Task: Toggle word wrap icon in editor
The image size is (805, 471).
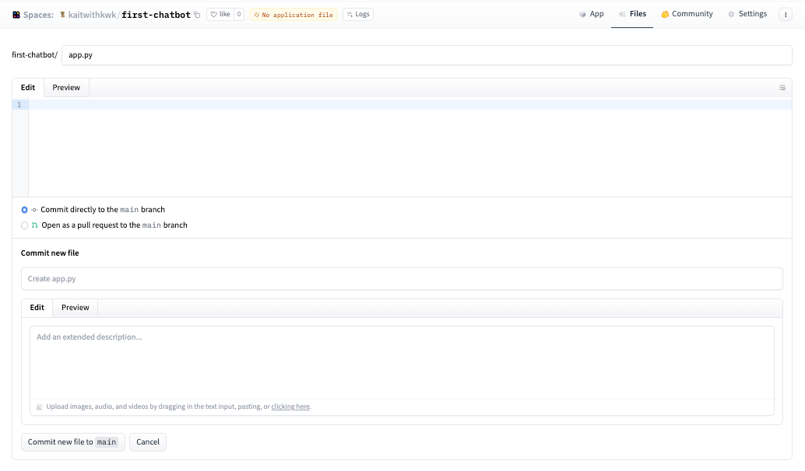Action: point(782,88)
